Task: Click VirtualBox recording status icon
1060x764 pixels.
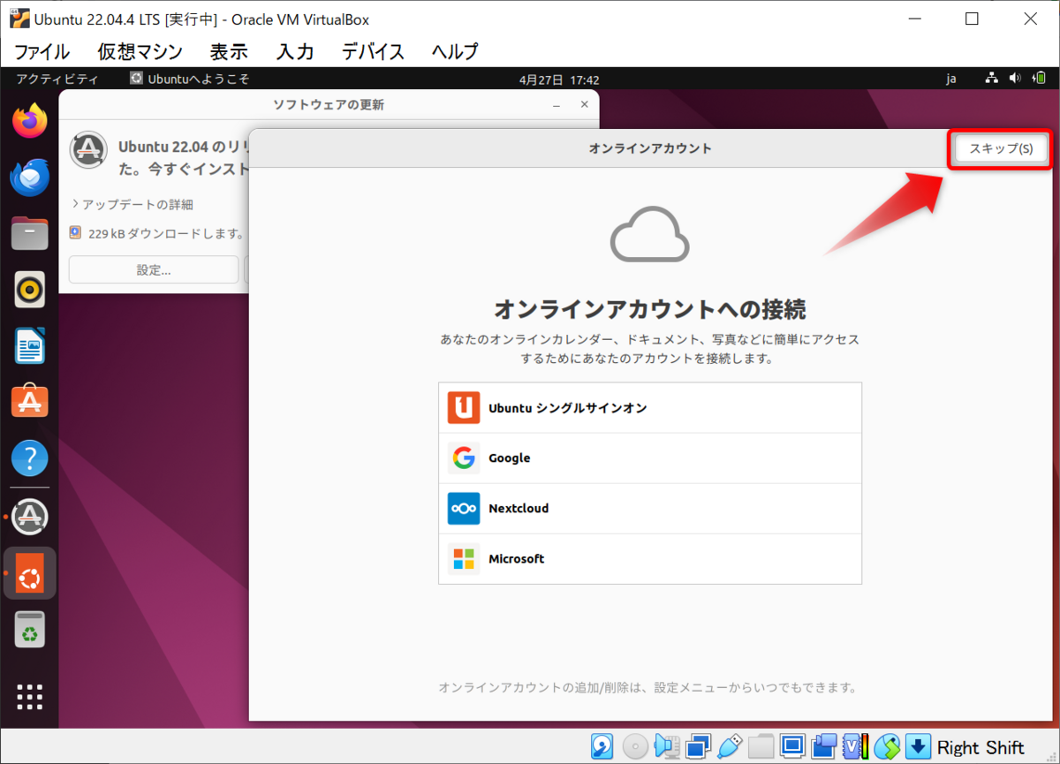Action: [x=824, y=747]
